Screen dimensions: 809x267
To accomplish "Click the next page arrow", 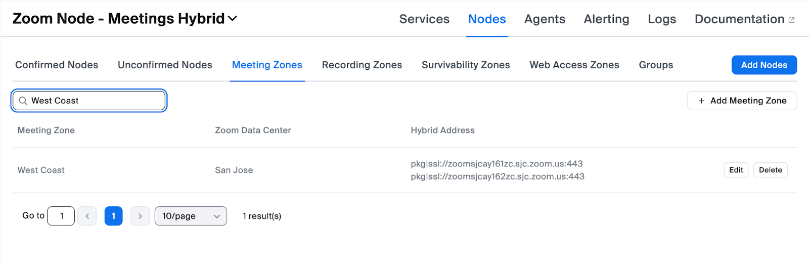I will point(140,216).
